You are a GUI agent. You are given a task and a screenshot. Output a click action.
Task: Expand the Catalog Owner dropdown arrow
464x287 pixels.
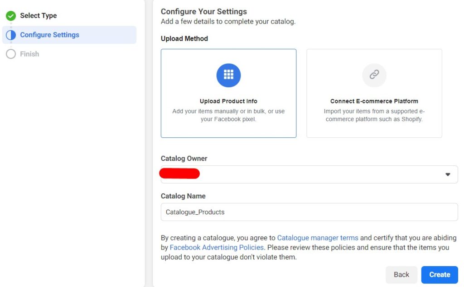point(448,174)
